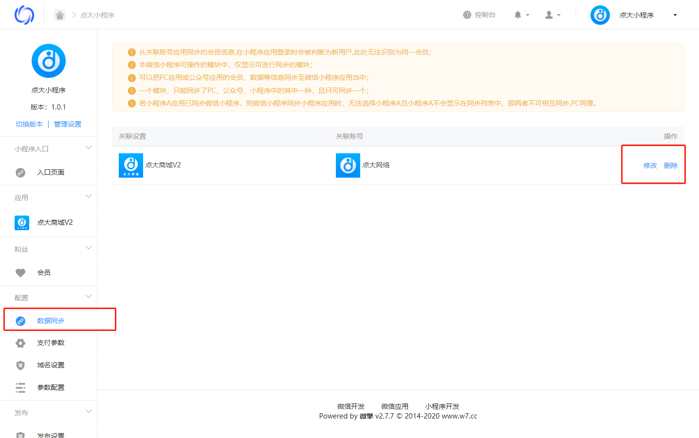Click the large sidebar 点大小程序 logo
699x438 pixels.
coord(49,61)
